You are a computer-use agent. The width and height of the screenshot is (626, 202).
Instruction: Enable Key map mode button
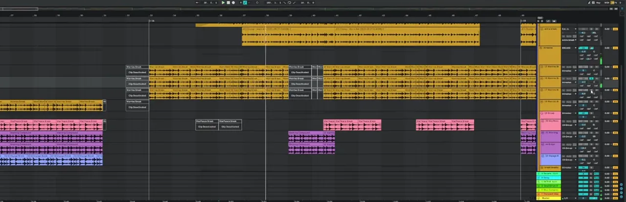coord(598,3)
